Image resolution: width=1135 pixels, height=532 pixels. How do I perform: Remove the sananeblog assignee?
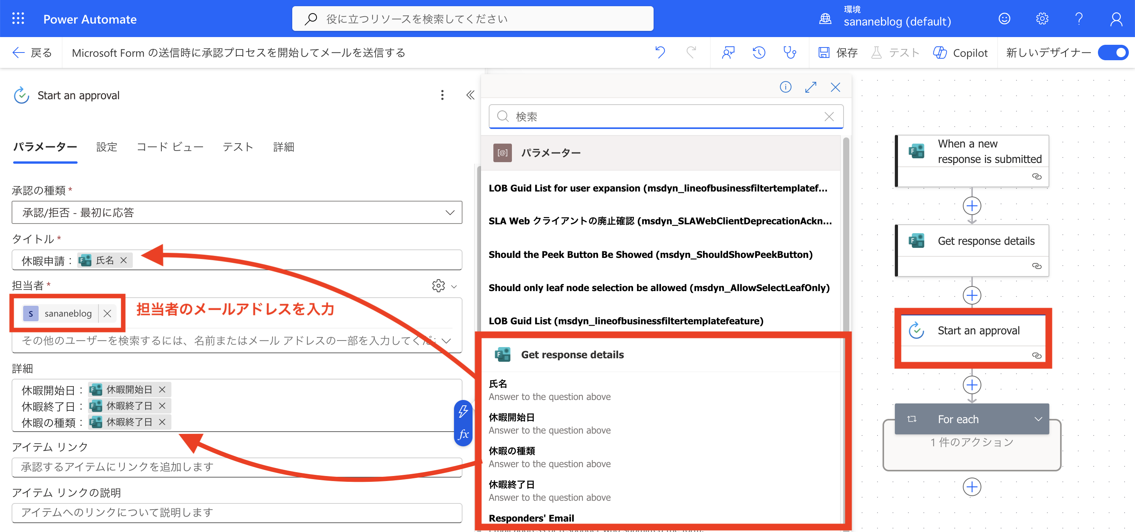(107, 313)
